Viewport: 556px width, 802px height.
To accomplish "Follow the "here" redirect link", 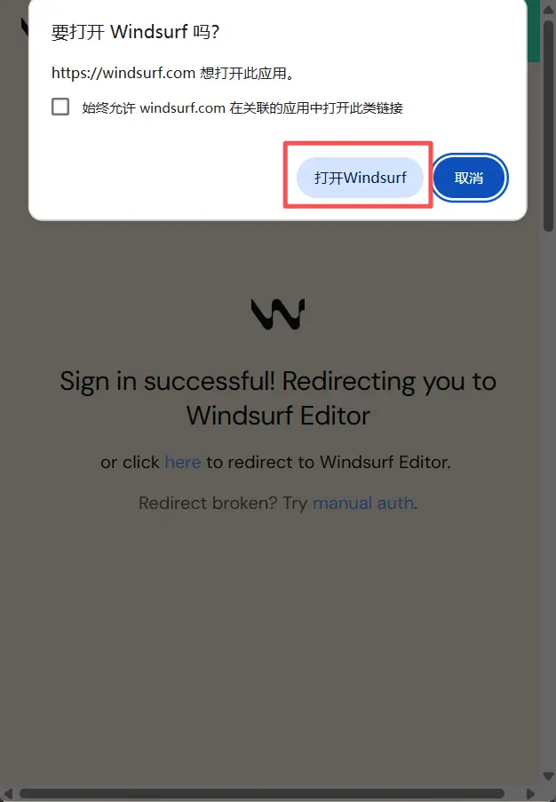I will pos(183,462).
